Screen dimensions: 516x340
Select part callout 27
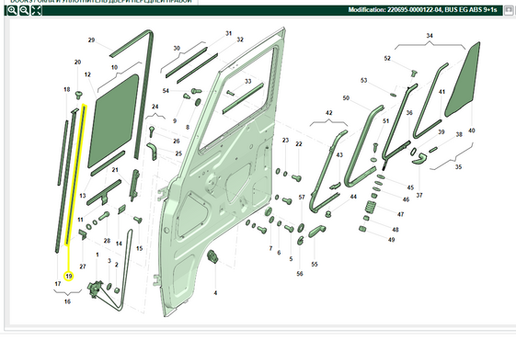point(83,266)
